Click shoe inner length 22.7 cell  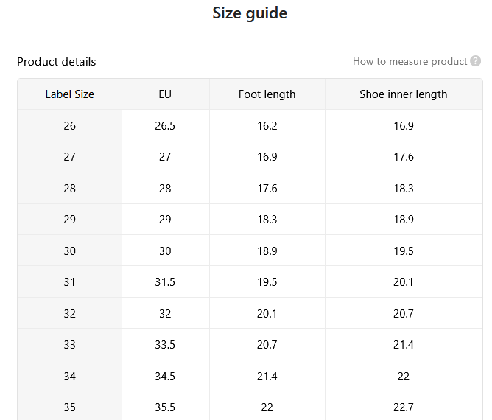point(404,407)
